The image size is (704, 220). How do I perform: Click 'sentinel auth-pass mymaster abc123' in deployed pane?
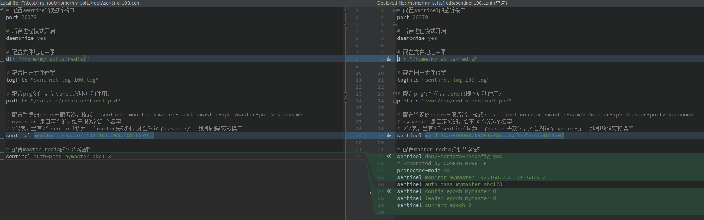pyautogui.click(x=450, y=184)
